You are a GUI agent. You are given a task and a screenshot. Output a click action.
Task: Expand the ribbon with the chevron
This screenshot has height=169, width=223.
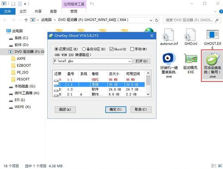pos(215,12)
